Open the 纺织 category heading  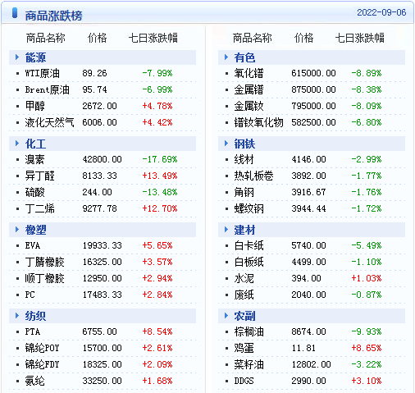[x=35, y=316]
